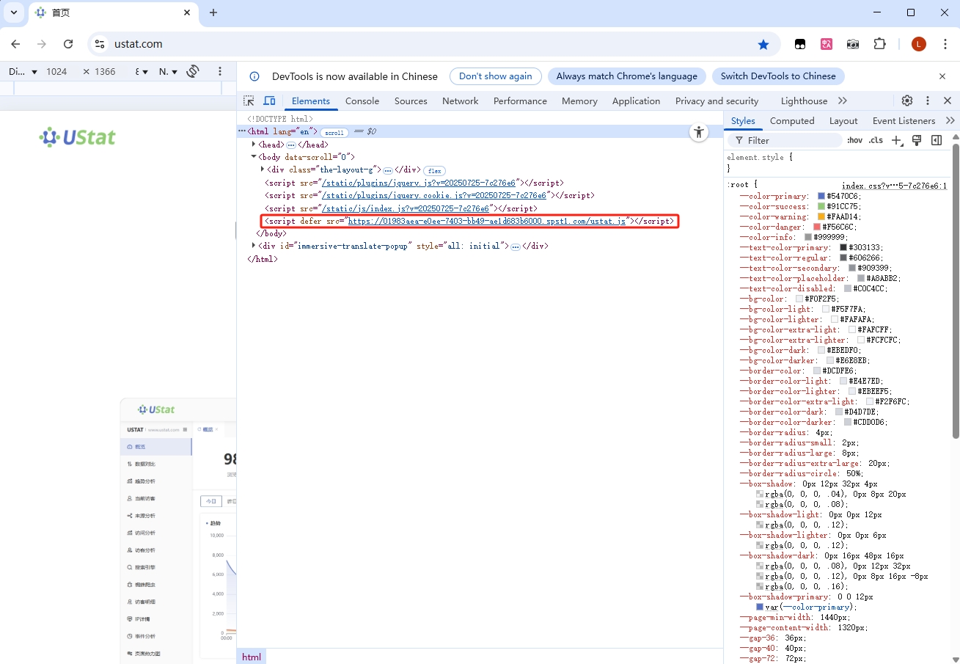
Task: Open device toolbar more options menu
Action: point(220,71)
